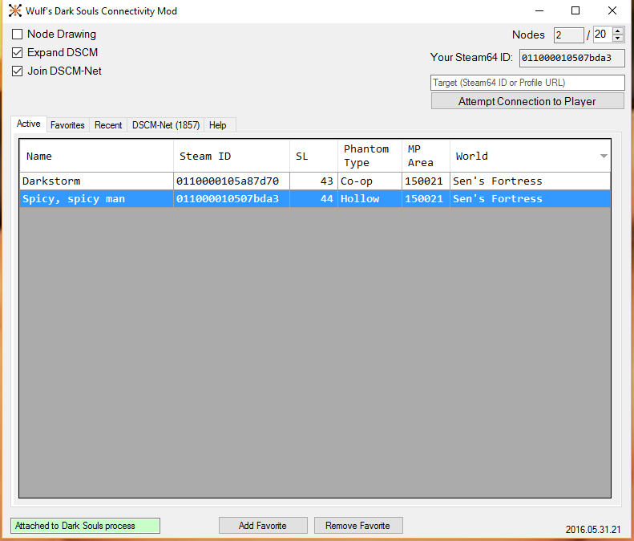Screen dimensions: 634x541
Task: Open the Favorites tab
Action: 67,125
